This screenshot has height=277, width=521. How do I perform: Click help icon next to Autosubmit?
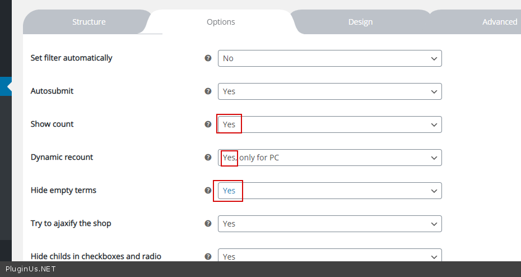coord(208,91)
